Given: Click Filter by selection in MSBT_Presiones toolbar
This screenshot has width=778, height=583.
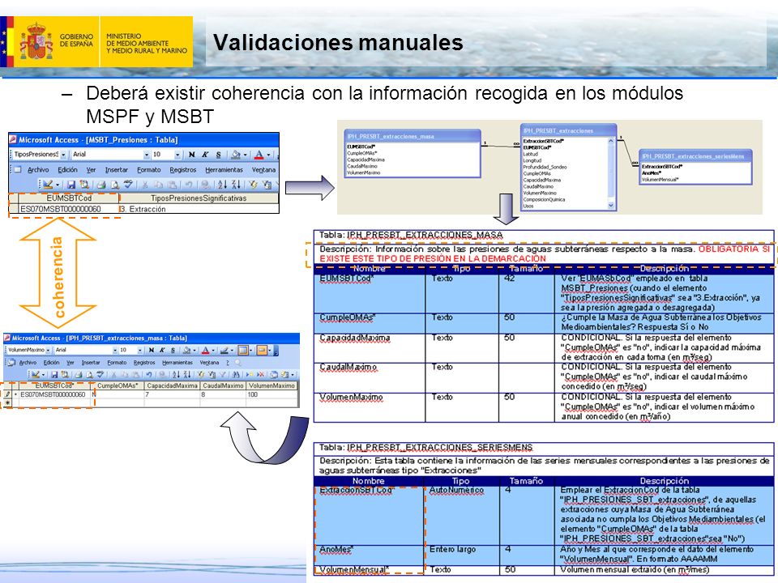Looking at the screenshot, I should click(253, 185).
